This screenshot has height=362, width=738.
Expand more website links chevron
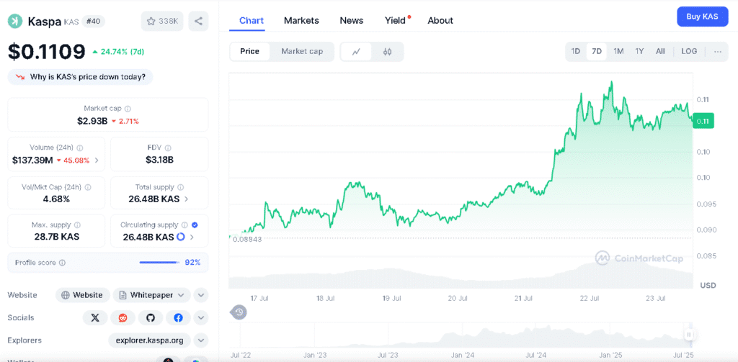click(200, 295)
